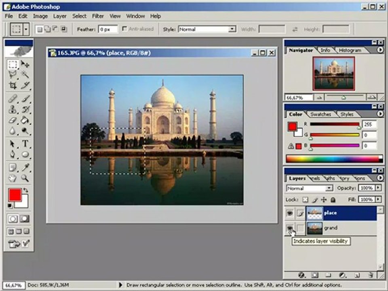Image resolution: width=388 pixels, height=291 pixels.
Task: Select the Zoom tool
Action: [x=25, y=178]
